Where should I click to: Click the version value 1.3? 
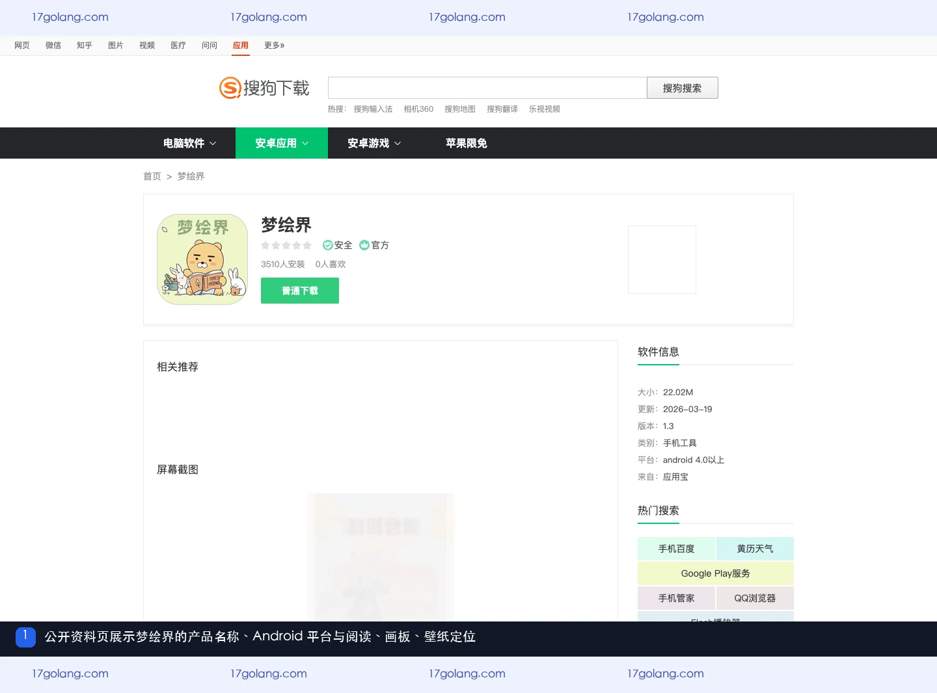click(x=668, y=426)
